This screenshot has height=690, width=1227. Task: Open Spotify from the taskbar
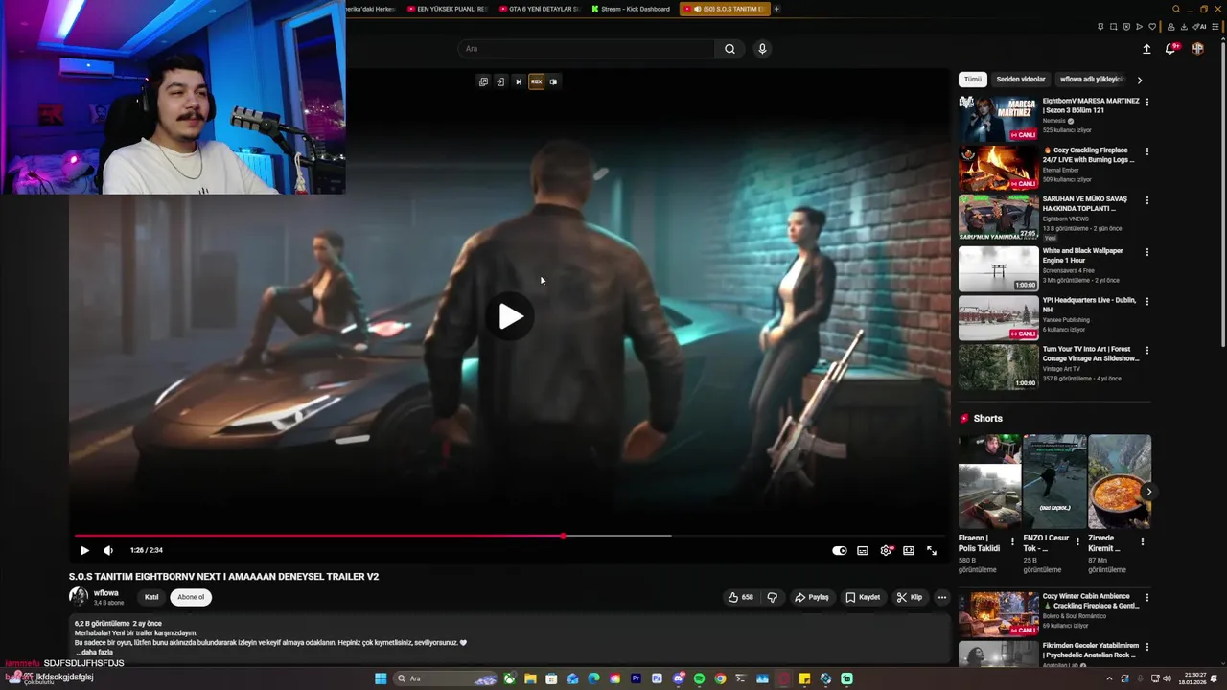[699, 678]
